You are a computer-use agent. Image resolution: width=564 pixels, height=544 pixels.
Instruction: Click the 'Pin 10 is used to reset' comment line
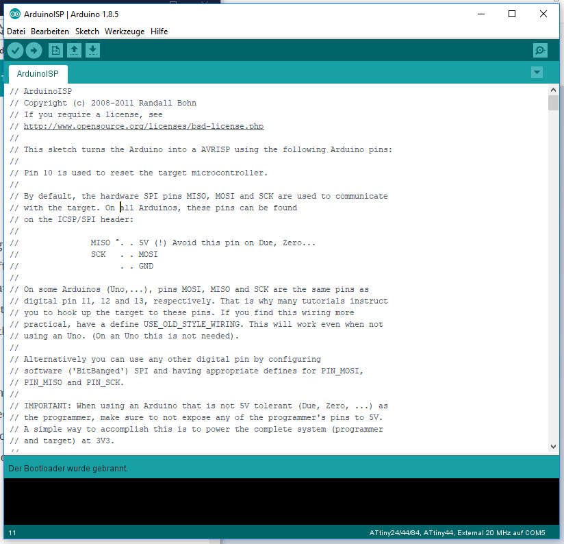[138, 173]
